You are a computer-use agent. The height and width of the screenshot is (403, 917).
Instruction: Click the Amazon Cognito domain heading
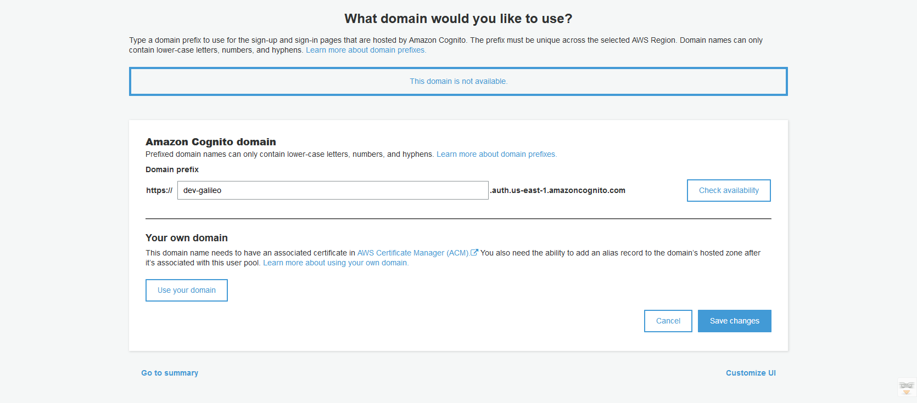pos(210,141)
